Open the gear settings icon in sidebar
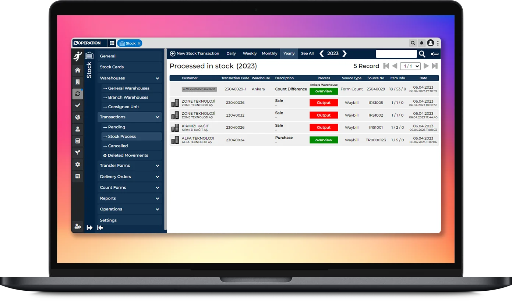 (x=77, y=164)
